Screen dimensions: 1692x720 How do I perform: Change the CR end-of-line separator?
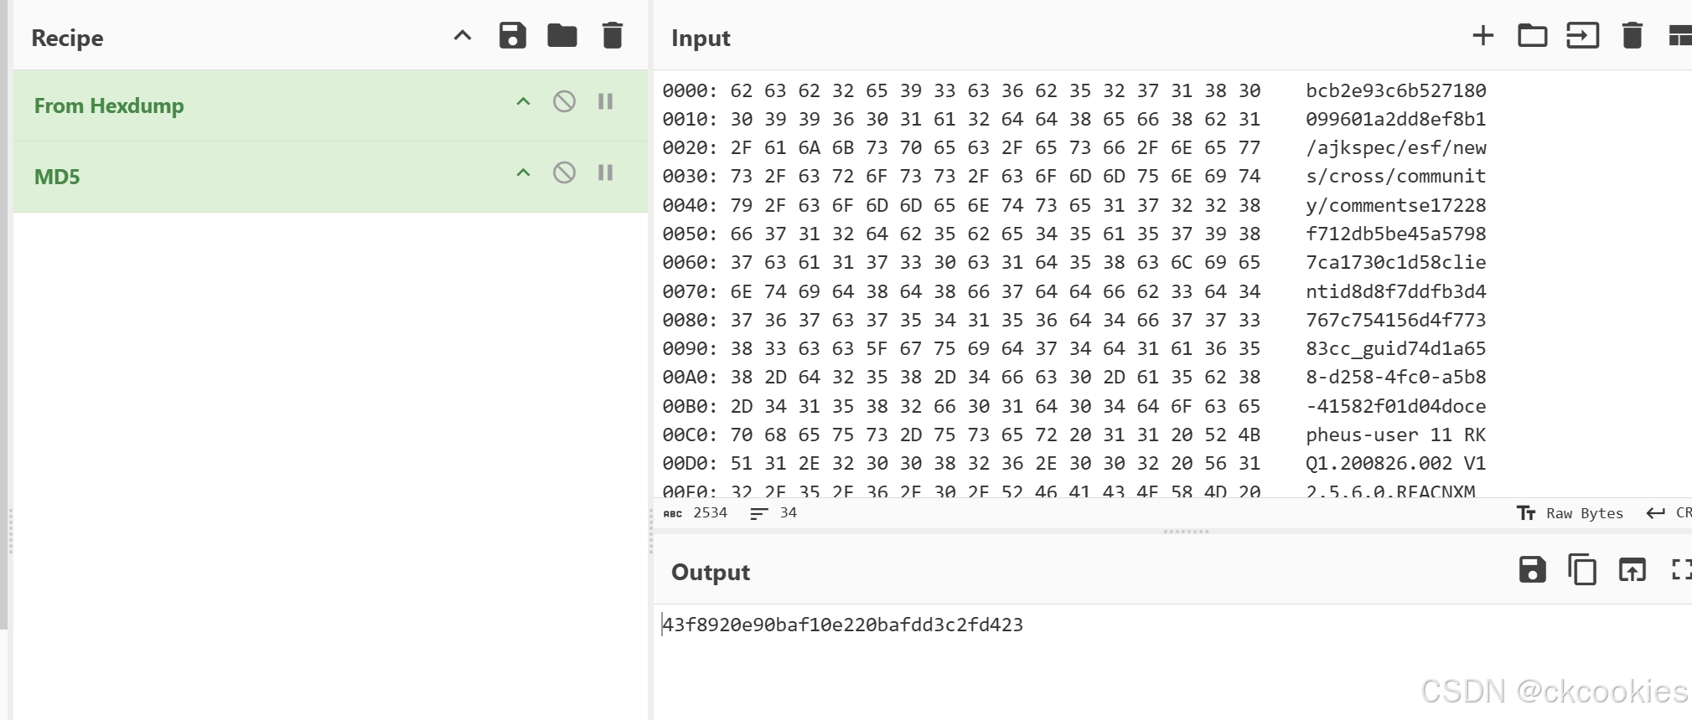click(1669, 513)
